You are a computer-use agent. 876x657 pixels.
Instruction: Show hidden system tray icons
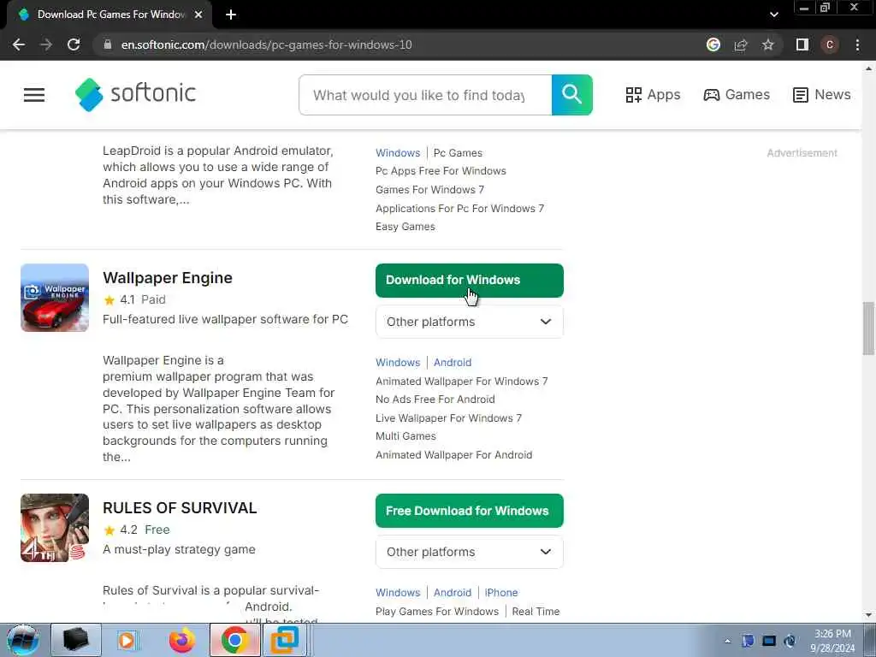(x=727, y=642)
